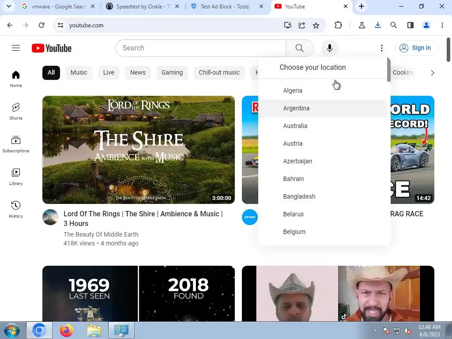Viewport: 452px width, 339px height.
Task: Select the Live chip
Action: [x=109, y=73]
